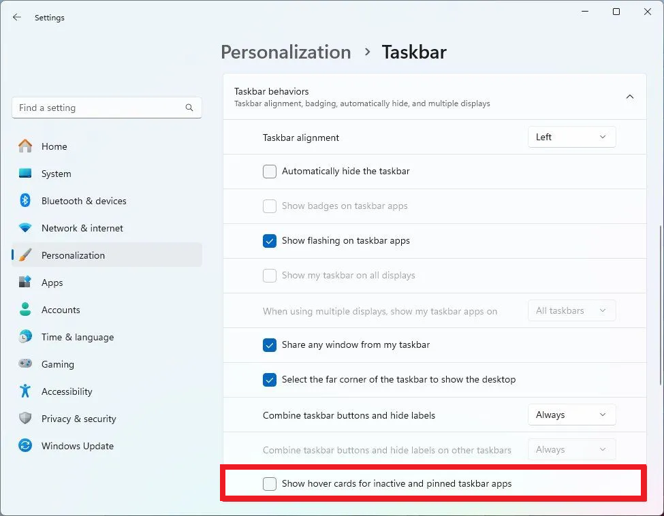
Task: Click When using multiple displays label
Action: [380, 312]
